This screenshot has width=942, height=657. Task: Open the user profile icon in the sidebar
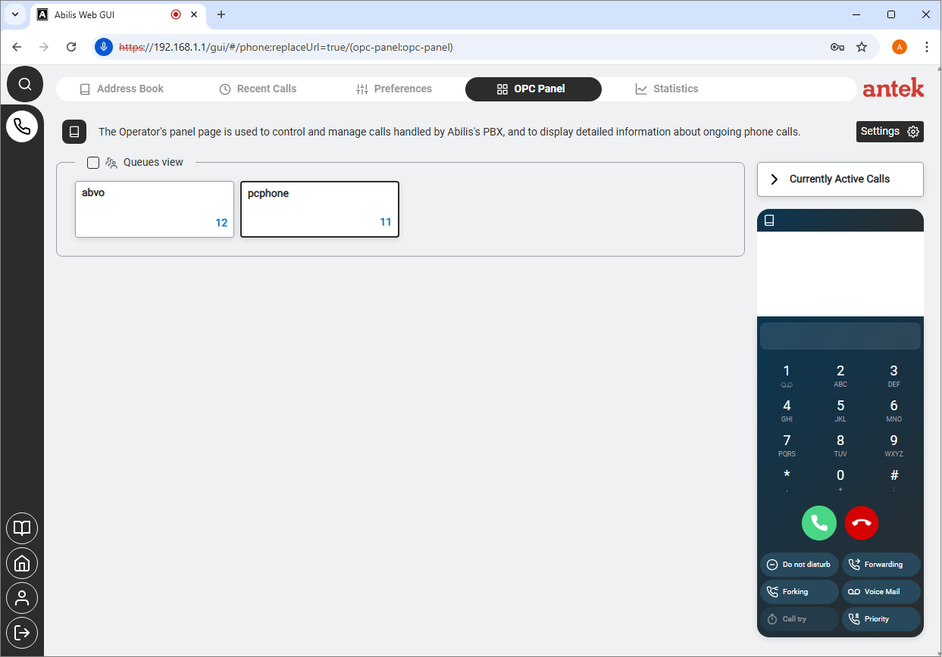pos(22,598)
